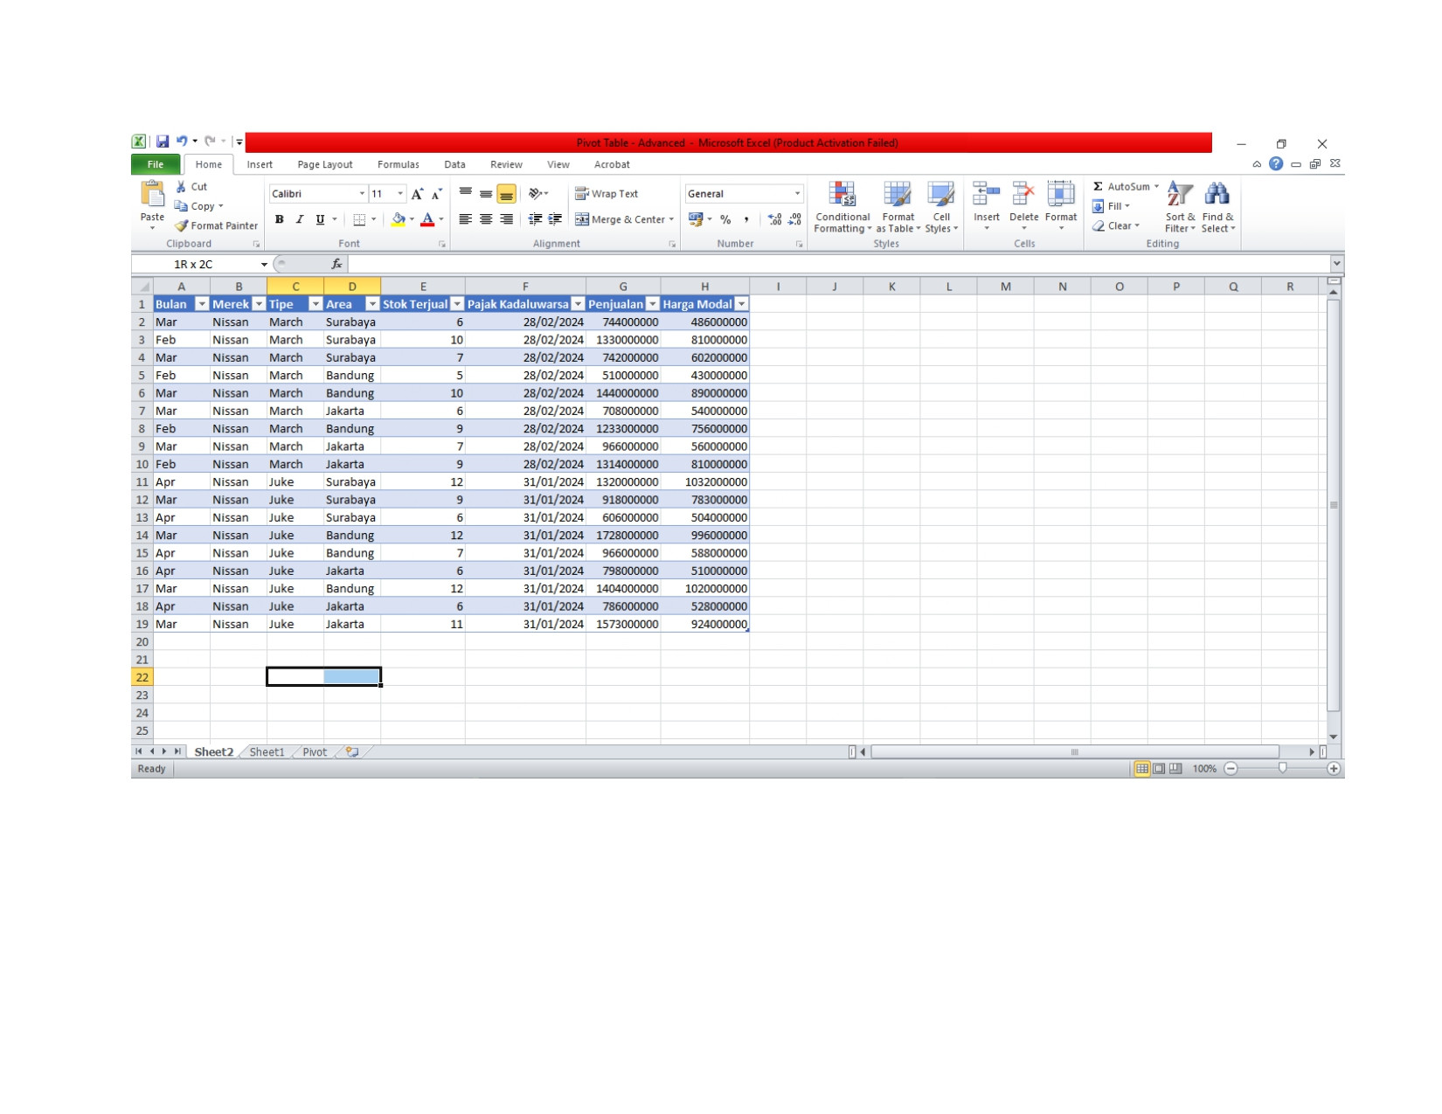
Task: Switch to the Data tab
Action: 454,164
